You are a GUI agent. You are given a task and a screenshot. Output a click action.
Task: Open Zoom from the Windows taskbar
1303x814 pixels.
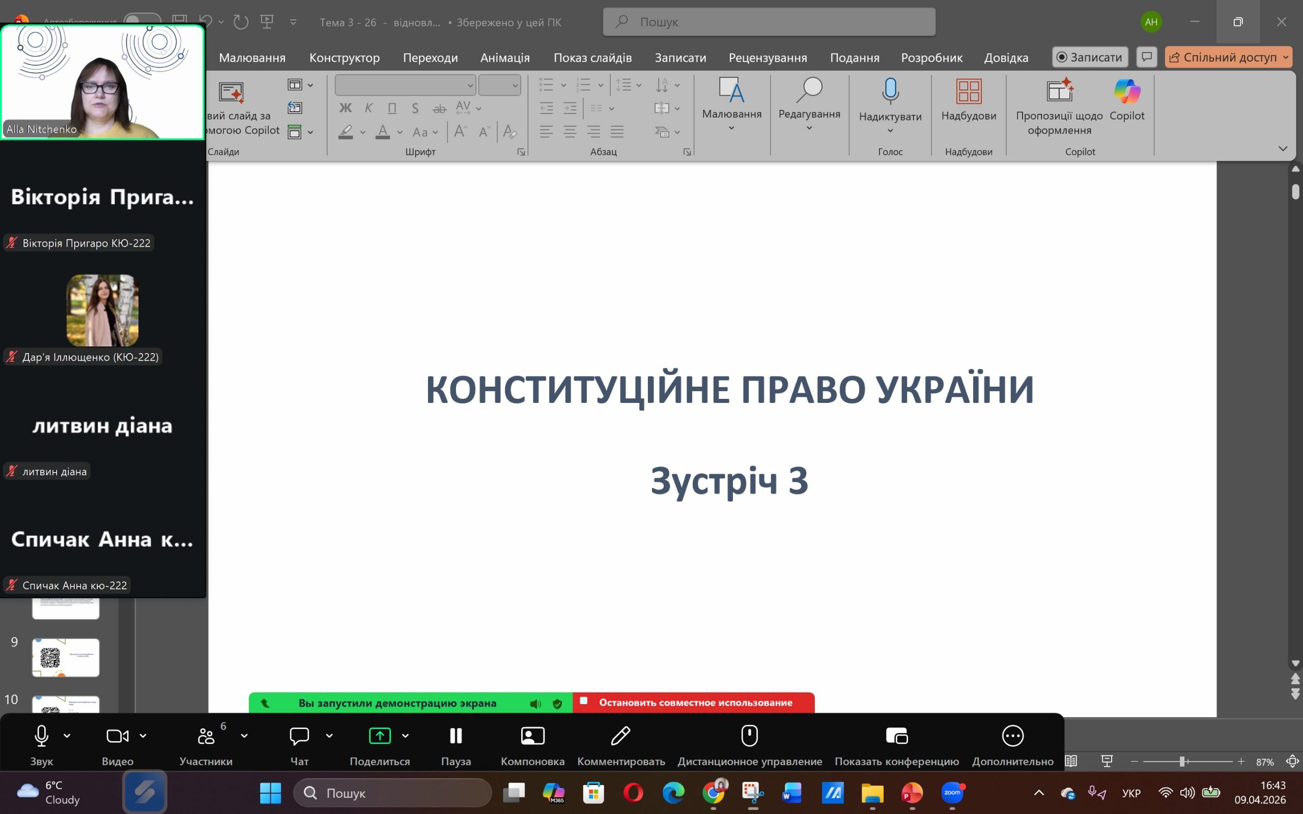tap(952, 793)
